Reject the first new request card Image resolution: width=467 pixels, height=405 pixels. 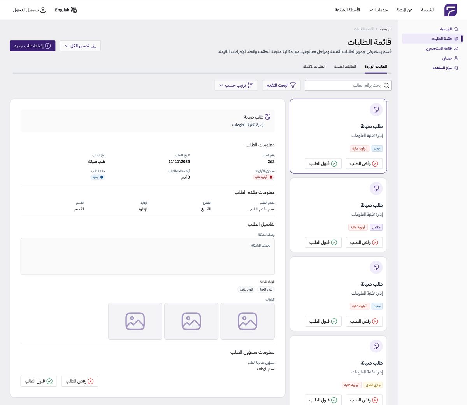tap(364, 164)
